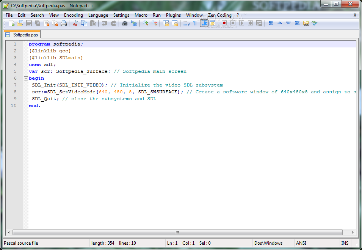
Task: Run macro multiple times icon
Action: coord(251,24)
